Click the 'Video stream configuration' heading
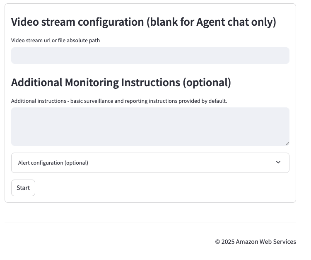311x260 pixels. pos(77,22)
